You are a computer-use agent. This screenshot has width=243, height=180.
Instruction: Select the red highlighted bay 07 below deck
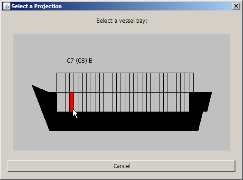[72, 102]
